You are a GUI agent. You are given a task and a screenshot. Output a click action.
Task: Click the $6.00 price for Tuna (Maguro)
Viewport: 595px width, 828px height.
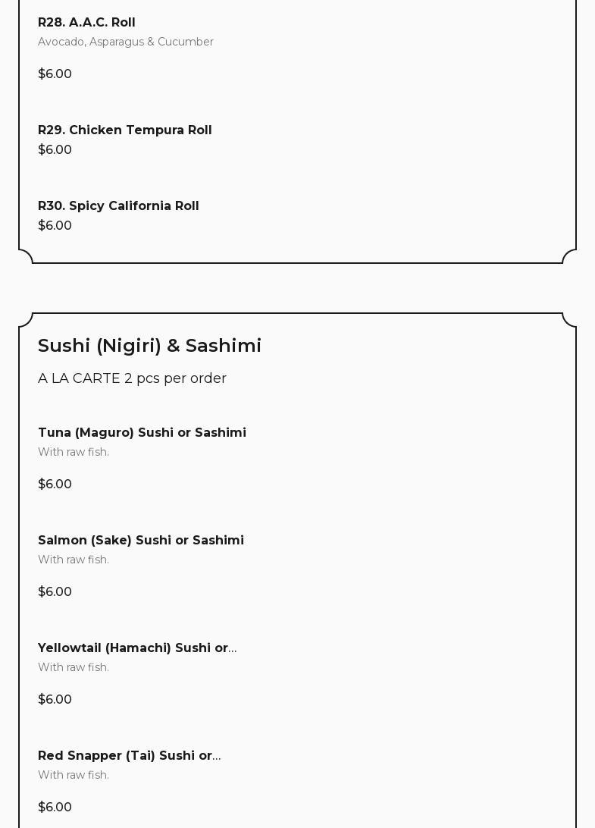(x=55, y=485)
